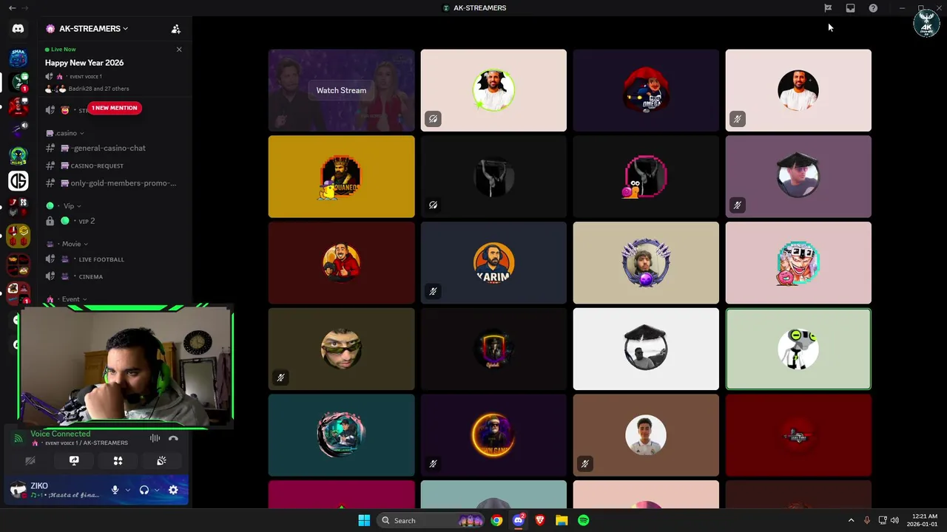Viewport: 947px width, 532px height.
Task: Disconnect from voice with hang-up icon
Action: [173, 438]
